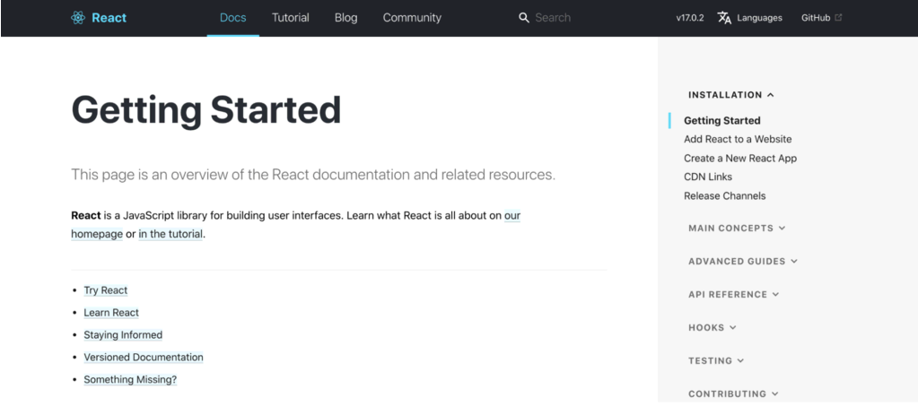Click the GitHub external link icon
This screenshot has width=918, height=406.
[838, 18]
